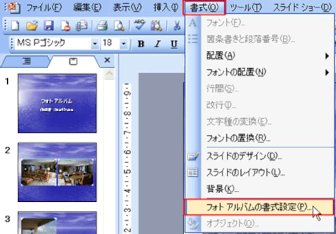Click the Print icon in toolbar
This screenshot has height=234, width=336.
(x=102, y=26)
